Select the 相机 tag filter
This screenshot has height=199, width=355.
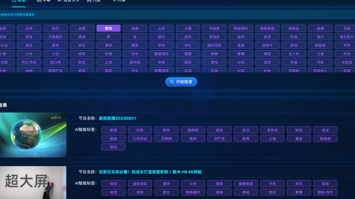pyautogui.click(x=82, y=54)
